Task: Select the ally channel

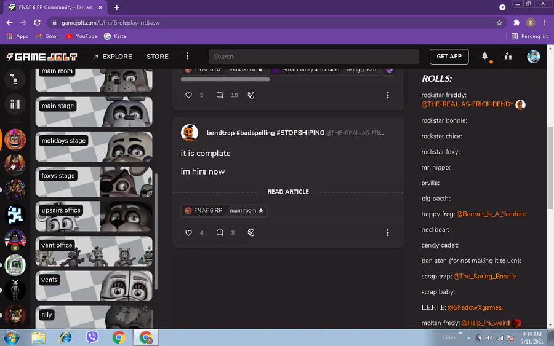Action: pos(94,317)
